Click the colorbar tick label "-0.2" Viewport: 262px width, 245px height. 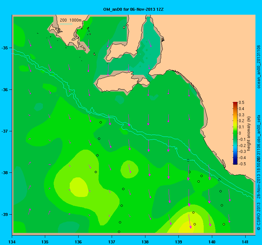(242, 145)
